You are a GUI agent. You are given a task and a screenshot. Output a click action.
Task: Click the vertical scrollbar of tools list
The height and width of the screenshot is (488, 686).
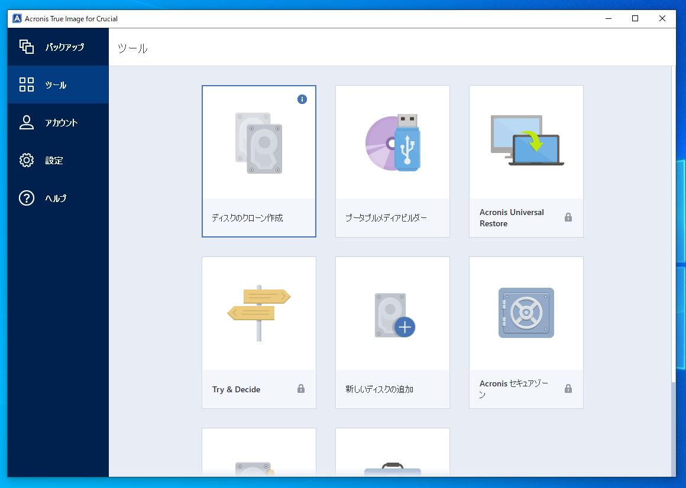[674, 271]
